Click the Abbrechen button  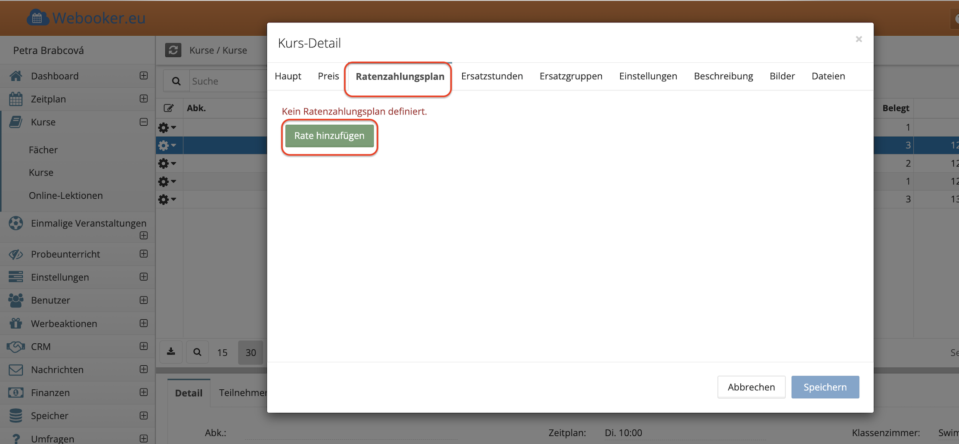point(751,387)
